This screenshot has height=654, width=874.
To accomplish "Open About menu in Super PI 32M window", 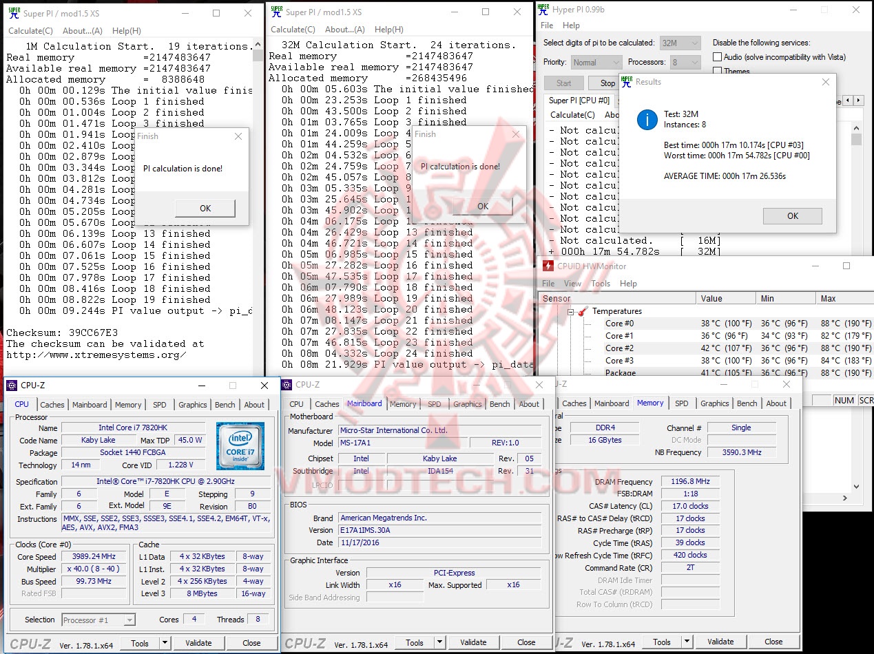I will tap(345, 30).
